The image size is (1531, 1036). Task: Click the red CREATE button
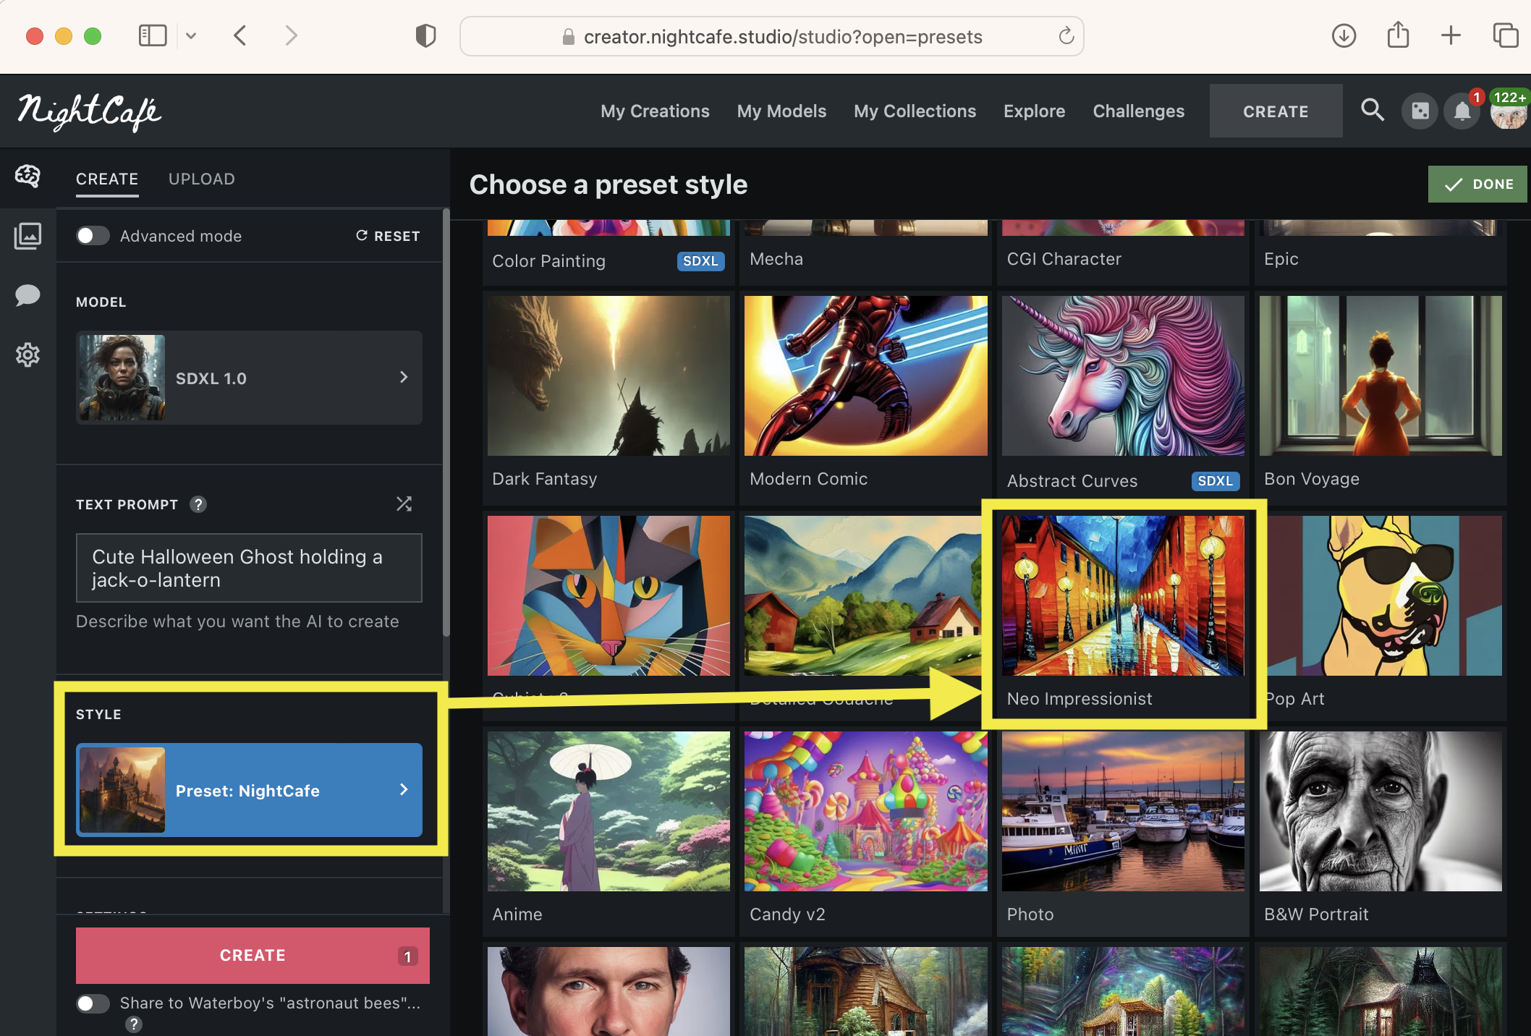pyautogui.click(x=252, y=955)
